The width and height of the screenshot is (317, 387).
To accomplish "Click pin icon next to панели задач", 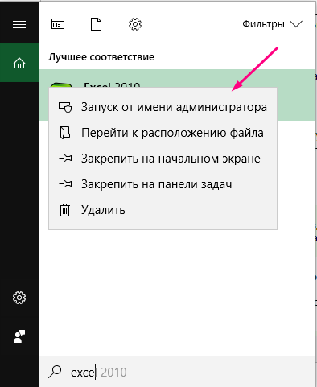I will coord(65,184).
